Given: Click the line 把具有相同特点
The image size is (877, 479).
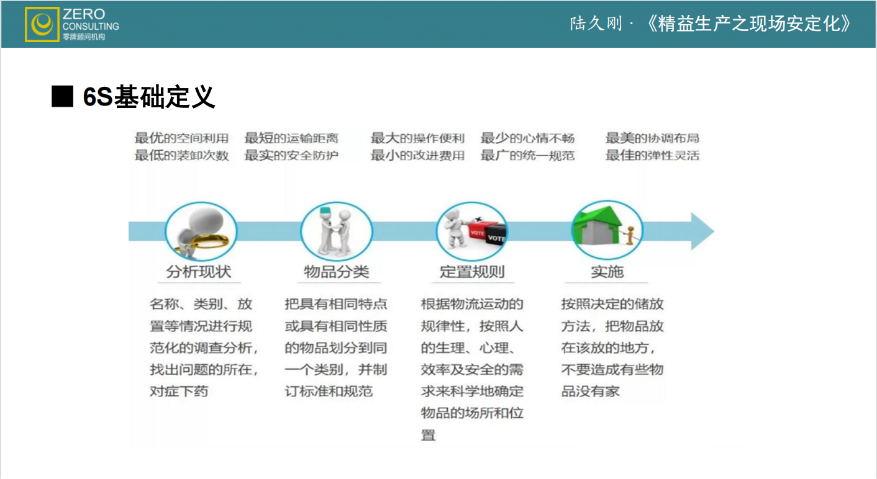Looking at the screenshot, I should point(336,304).
